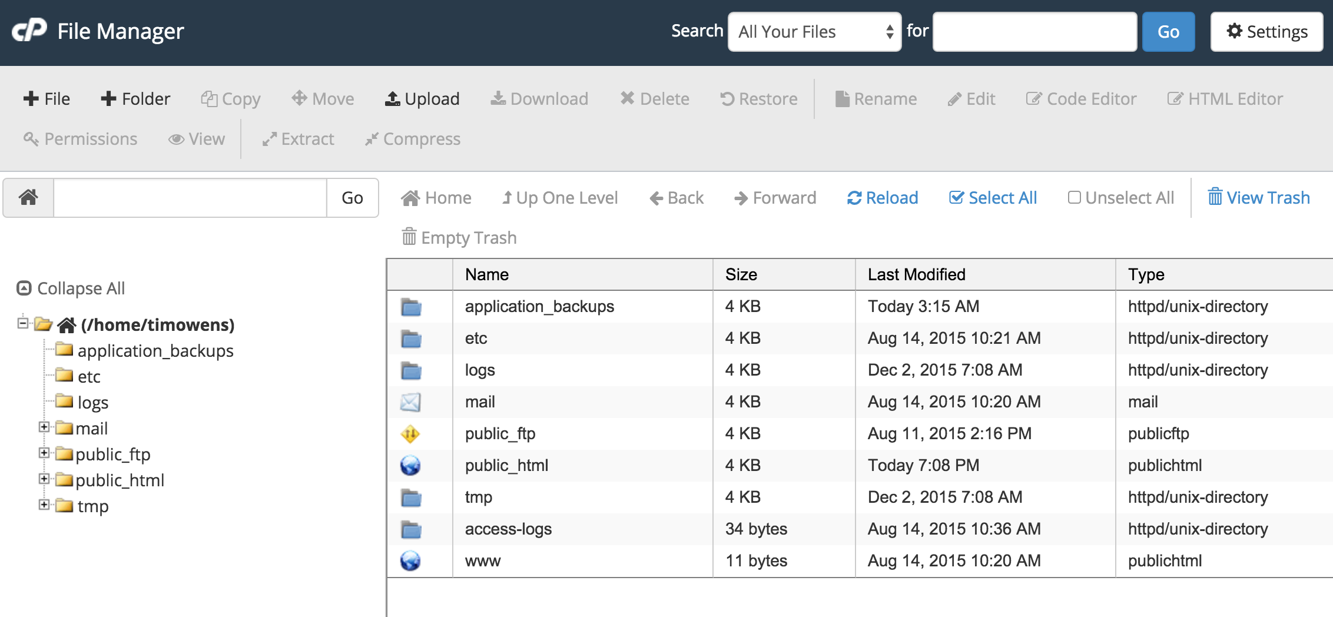Open the All Your Files search dropdown
Image resolution: width=1333 pixels, height=617 pixels.
click(x=814, y=32)
